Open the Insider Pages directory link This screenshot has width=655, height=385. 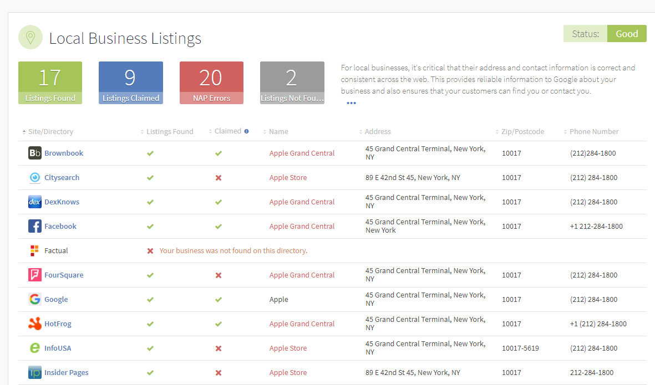point(67,372)
